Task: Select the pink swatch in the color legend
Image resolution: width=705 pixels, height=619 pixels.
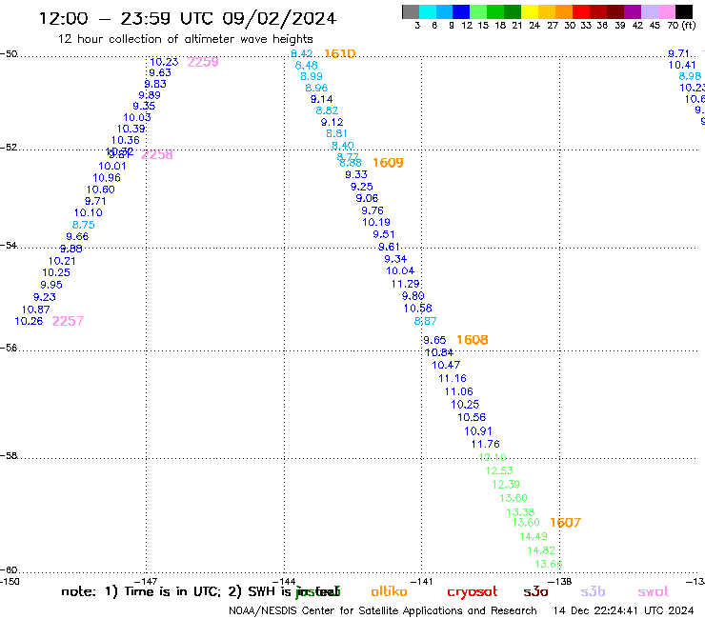Action: [x=667, y=11]
